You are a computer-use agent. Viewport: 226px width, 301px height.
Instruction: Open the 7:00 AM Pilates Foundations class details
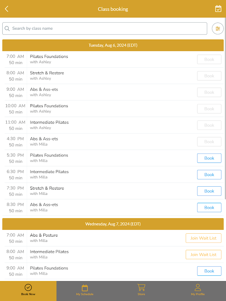pos(49,59)
